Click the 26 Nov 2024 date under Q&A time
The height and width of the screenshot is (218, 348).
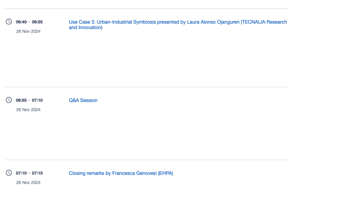[x=28, y=110]
